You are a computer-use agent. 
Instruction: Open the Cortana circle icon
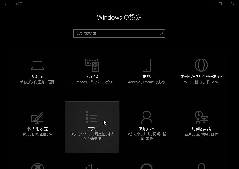[x=147, y=166]
